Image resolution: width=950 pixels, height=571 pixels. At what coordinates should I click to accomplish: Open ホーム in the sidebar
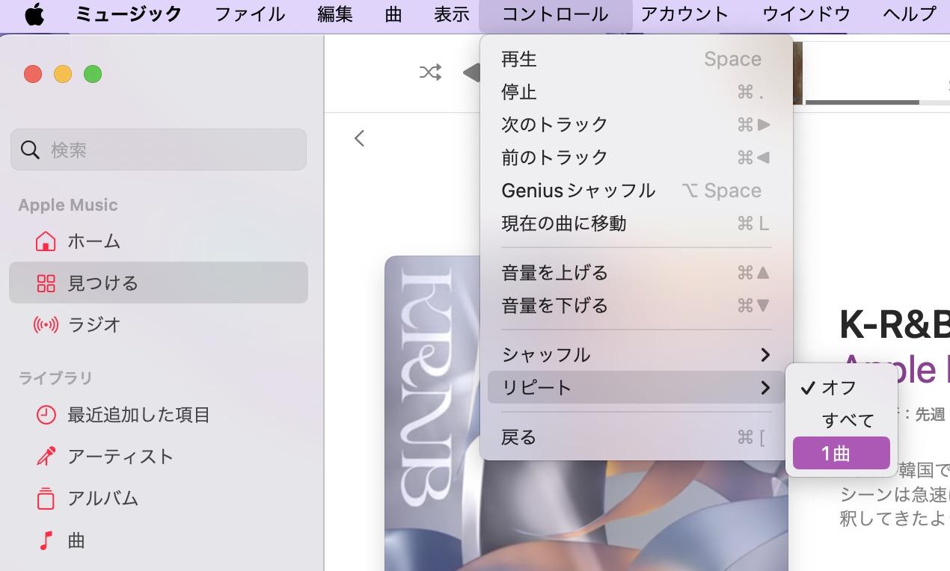(x=159, y=241)
